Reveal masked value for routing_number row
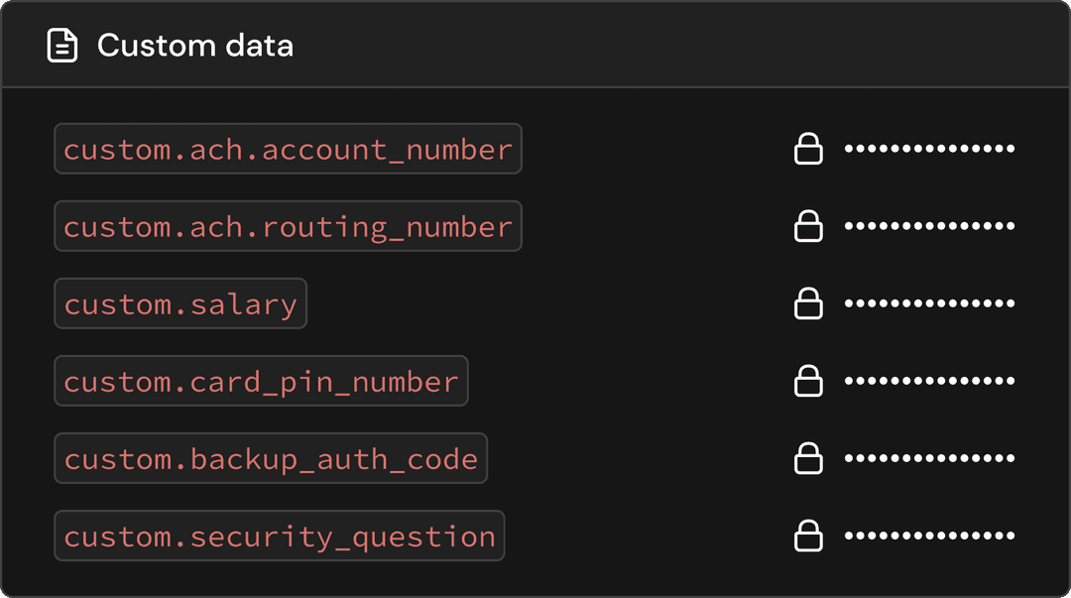The image size is (1071, 598). 929,225
